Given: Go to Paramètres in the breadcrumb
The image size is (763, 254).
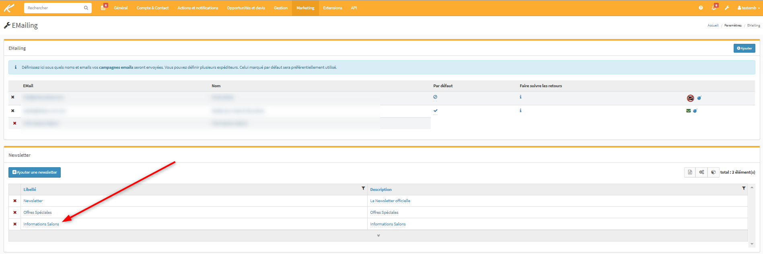Looking at the screenshot, I should (733, 25).
